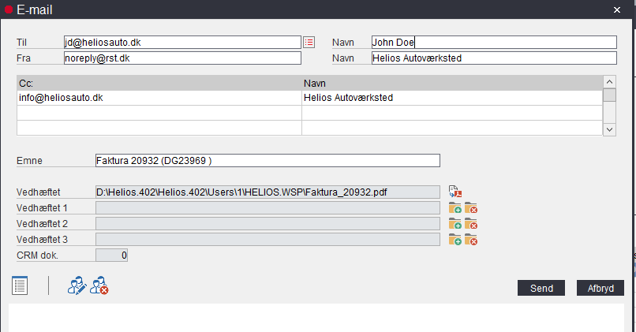Open recipient list icon beside Til field
Viewport: 636px width, 332px height.
309,43
